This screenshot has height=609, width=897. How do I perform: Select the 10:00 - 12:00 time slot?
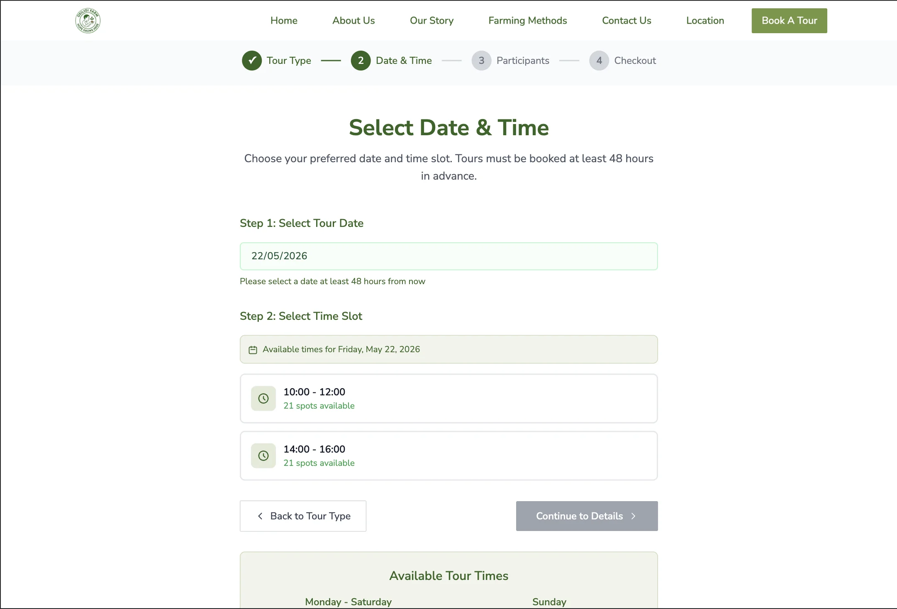coord(449,399)
